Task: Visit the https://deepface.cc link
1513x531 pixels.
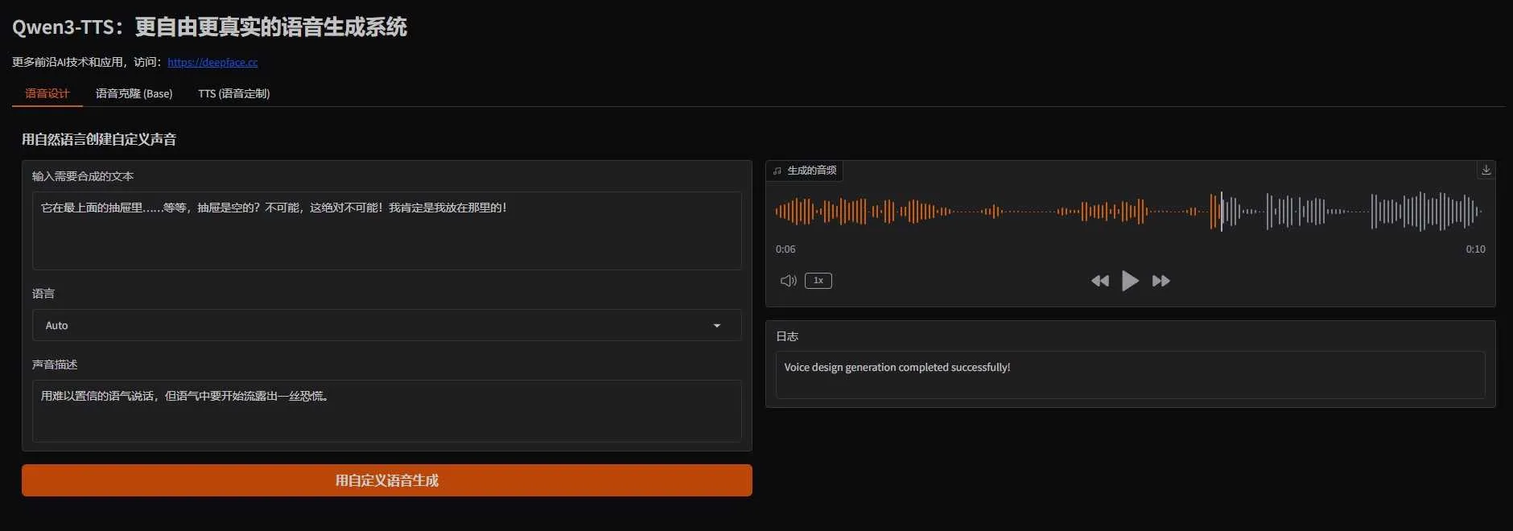Action: [212, 62]
